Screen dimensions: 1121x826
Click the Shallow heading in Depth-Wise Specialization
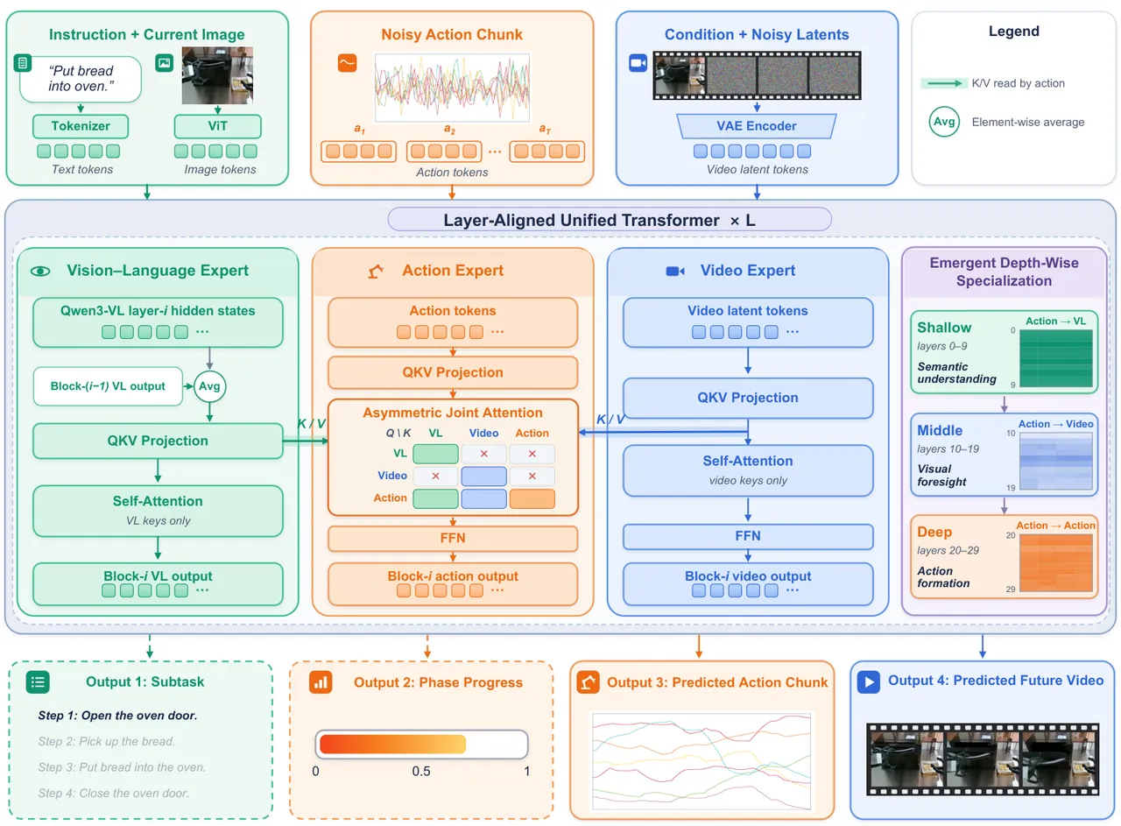point(944,328)
